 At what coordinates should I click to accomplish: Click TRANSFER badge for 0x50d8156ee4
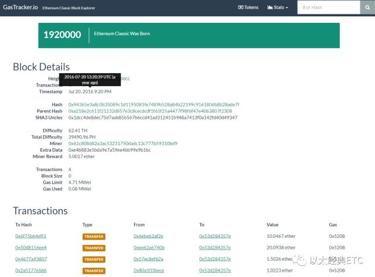coord(94,248)
